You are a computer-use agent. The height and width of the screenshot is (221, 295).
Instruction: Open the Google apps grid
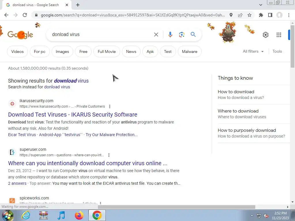(279, 35)
